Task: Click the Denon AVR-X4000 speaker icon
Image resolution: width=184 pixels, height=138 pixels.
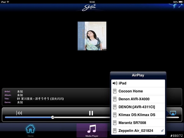Action: pos(115,99)
